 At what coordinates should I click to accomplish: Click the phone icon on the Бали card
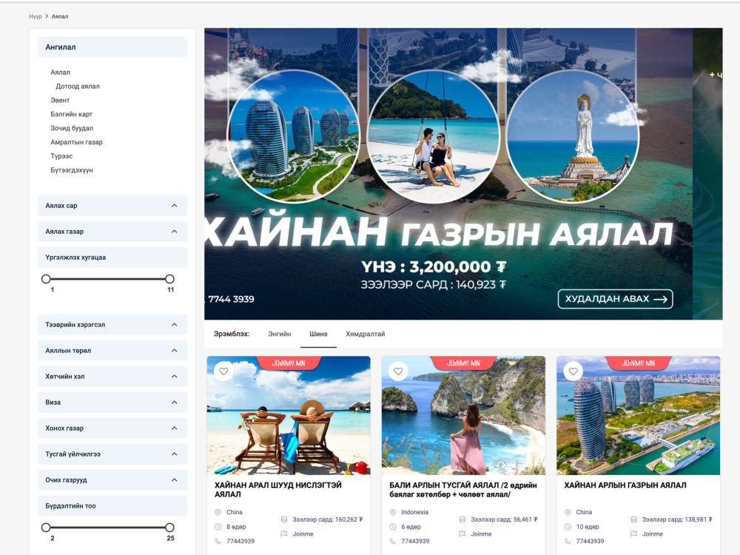(393, 541)
